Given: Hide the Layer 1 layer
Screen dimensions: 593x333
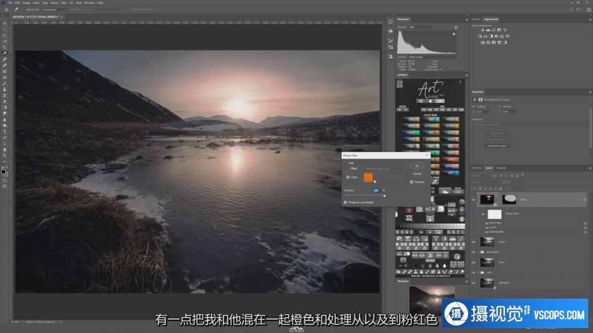Looking at the screenshot, I should [474, 262].
